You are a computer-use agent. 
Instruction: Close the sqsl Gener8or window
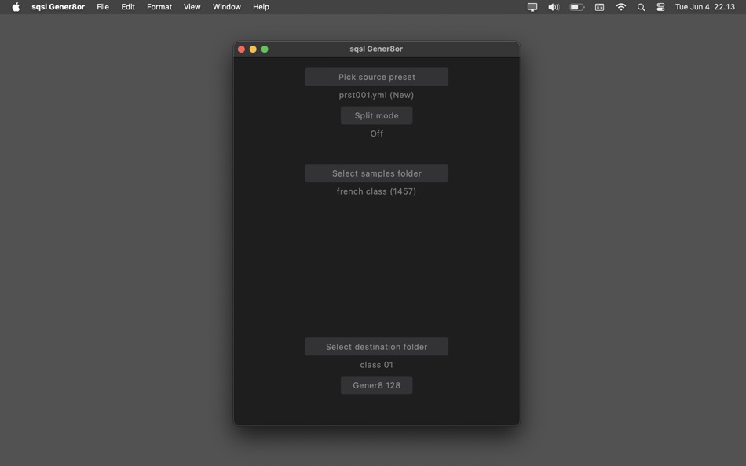tap(241, 49)
